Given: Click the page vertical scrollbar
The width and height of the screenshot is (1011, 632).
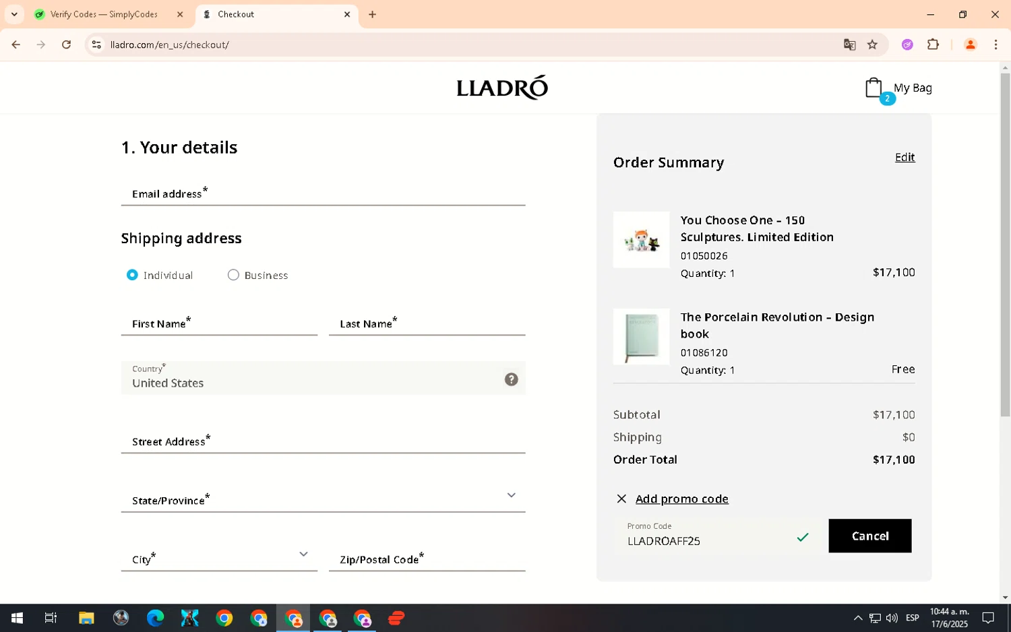Looking at the screenshot, I should [x=1005, y=245].
